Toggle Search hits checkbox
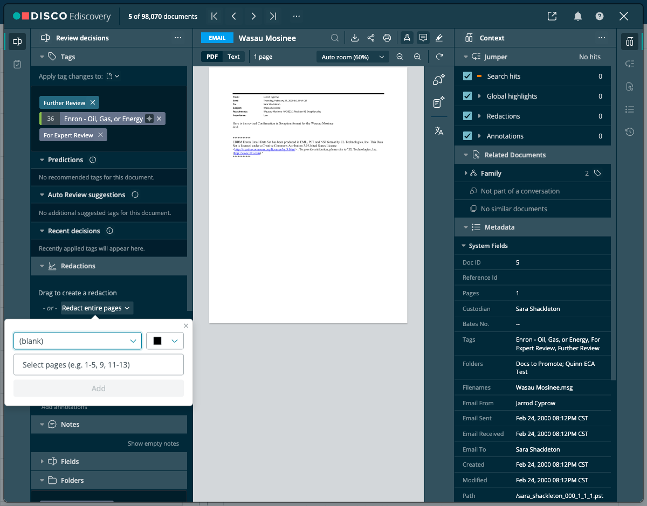647x506 pixels. click(467, 76)
